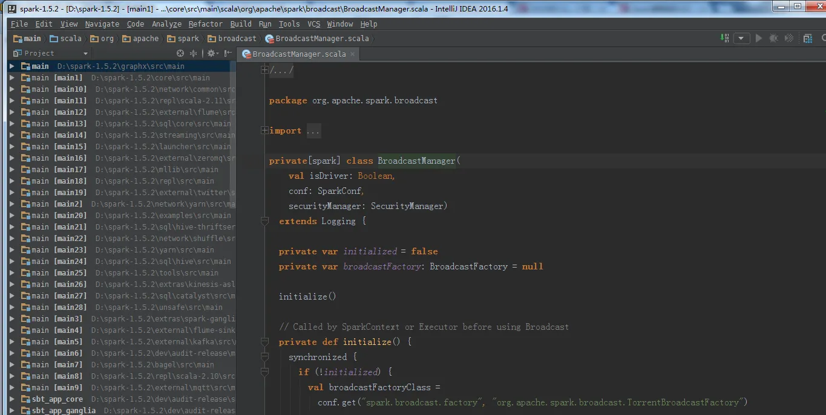Click the apache breadcrumb in navigation bar
Screen dimensions: 826x415
(145, 39)
